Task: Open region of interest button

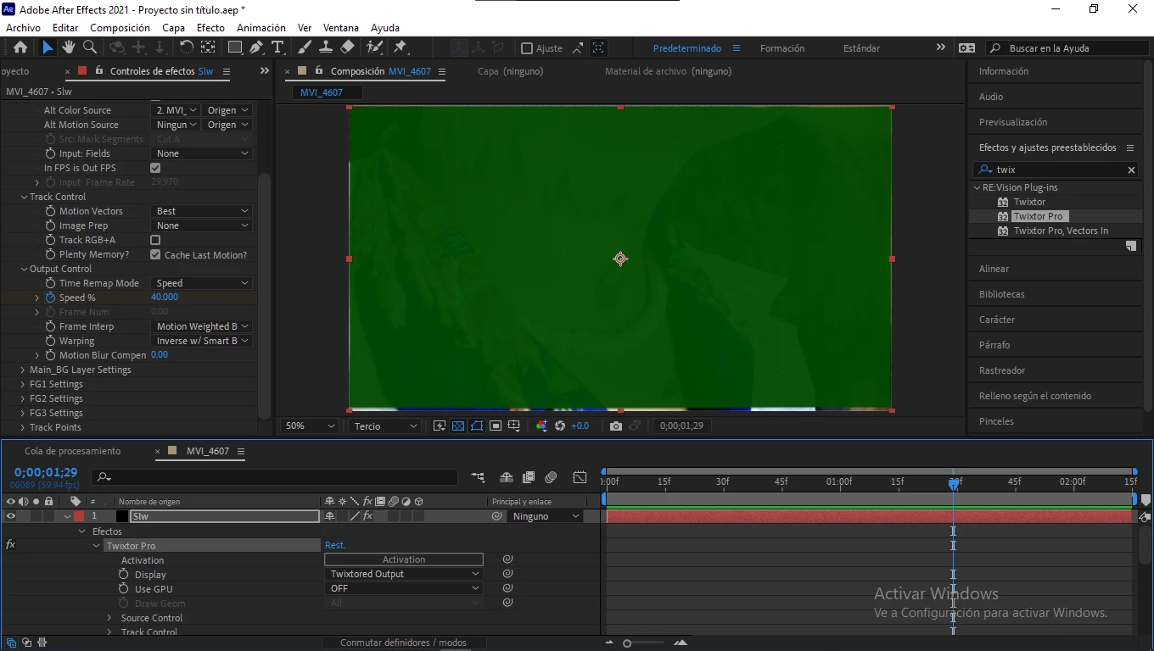Action: coord(496,426)
